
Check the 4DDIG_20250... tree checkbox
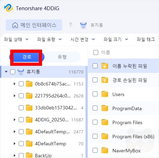click(x=21, y=120)
